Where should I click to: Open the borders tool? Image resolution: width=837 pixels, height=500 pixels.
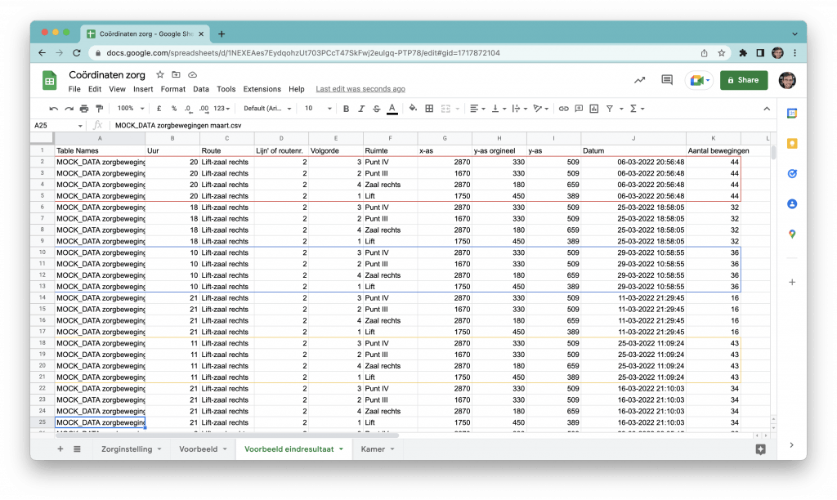pyautogui.click(x=429, y=109)
